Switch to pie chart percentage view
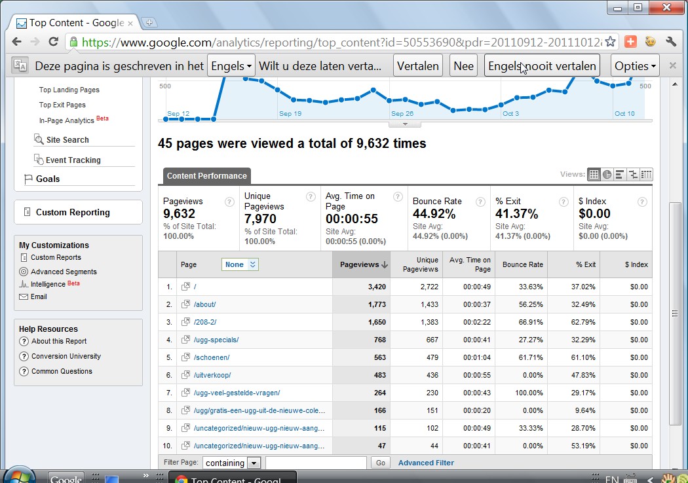The image size is (688, 483). pyautogui.click(x=607, y=175)
